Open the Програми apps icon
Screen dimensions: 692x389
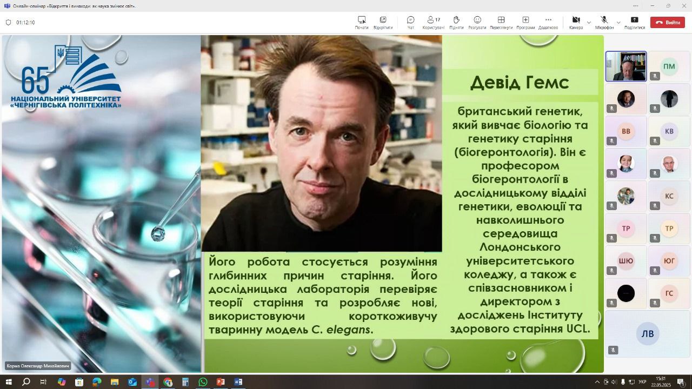(x=525, y=22)
